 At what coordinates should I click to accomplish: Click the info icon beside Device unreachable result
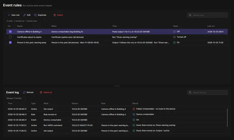(x=134, y=114)
